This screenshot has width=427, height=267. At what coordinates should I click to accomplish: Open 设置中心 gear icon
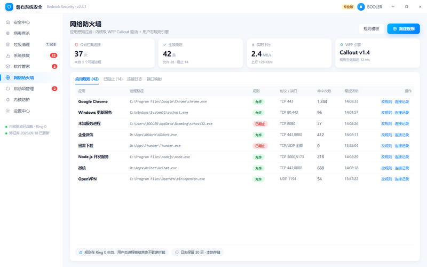[8, 111]
